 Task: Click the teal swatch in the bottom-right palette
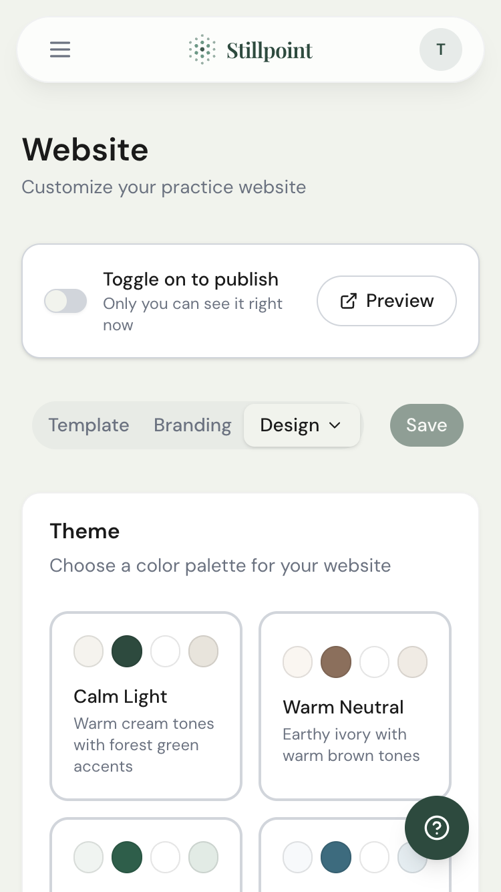tap(336, 857)
